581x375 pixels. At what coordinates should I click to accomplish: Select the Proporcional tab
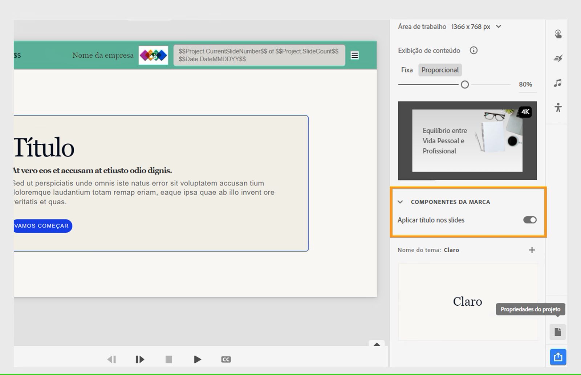pos(440,70)
